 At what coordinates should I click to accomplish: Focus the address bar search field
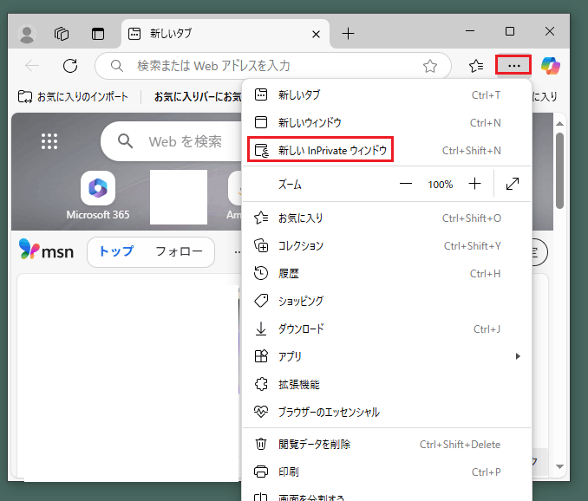point(273,66)
